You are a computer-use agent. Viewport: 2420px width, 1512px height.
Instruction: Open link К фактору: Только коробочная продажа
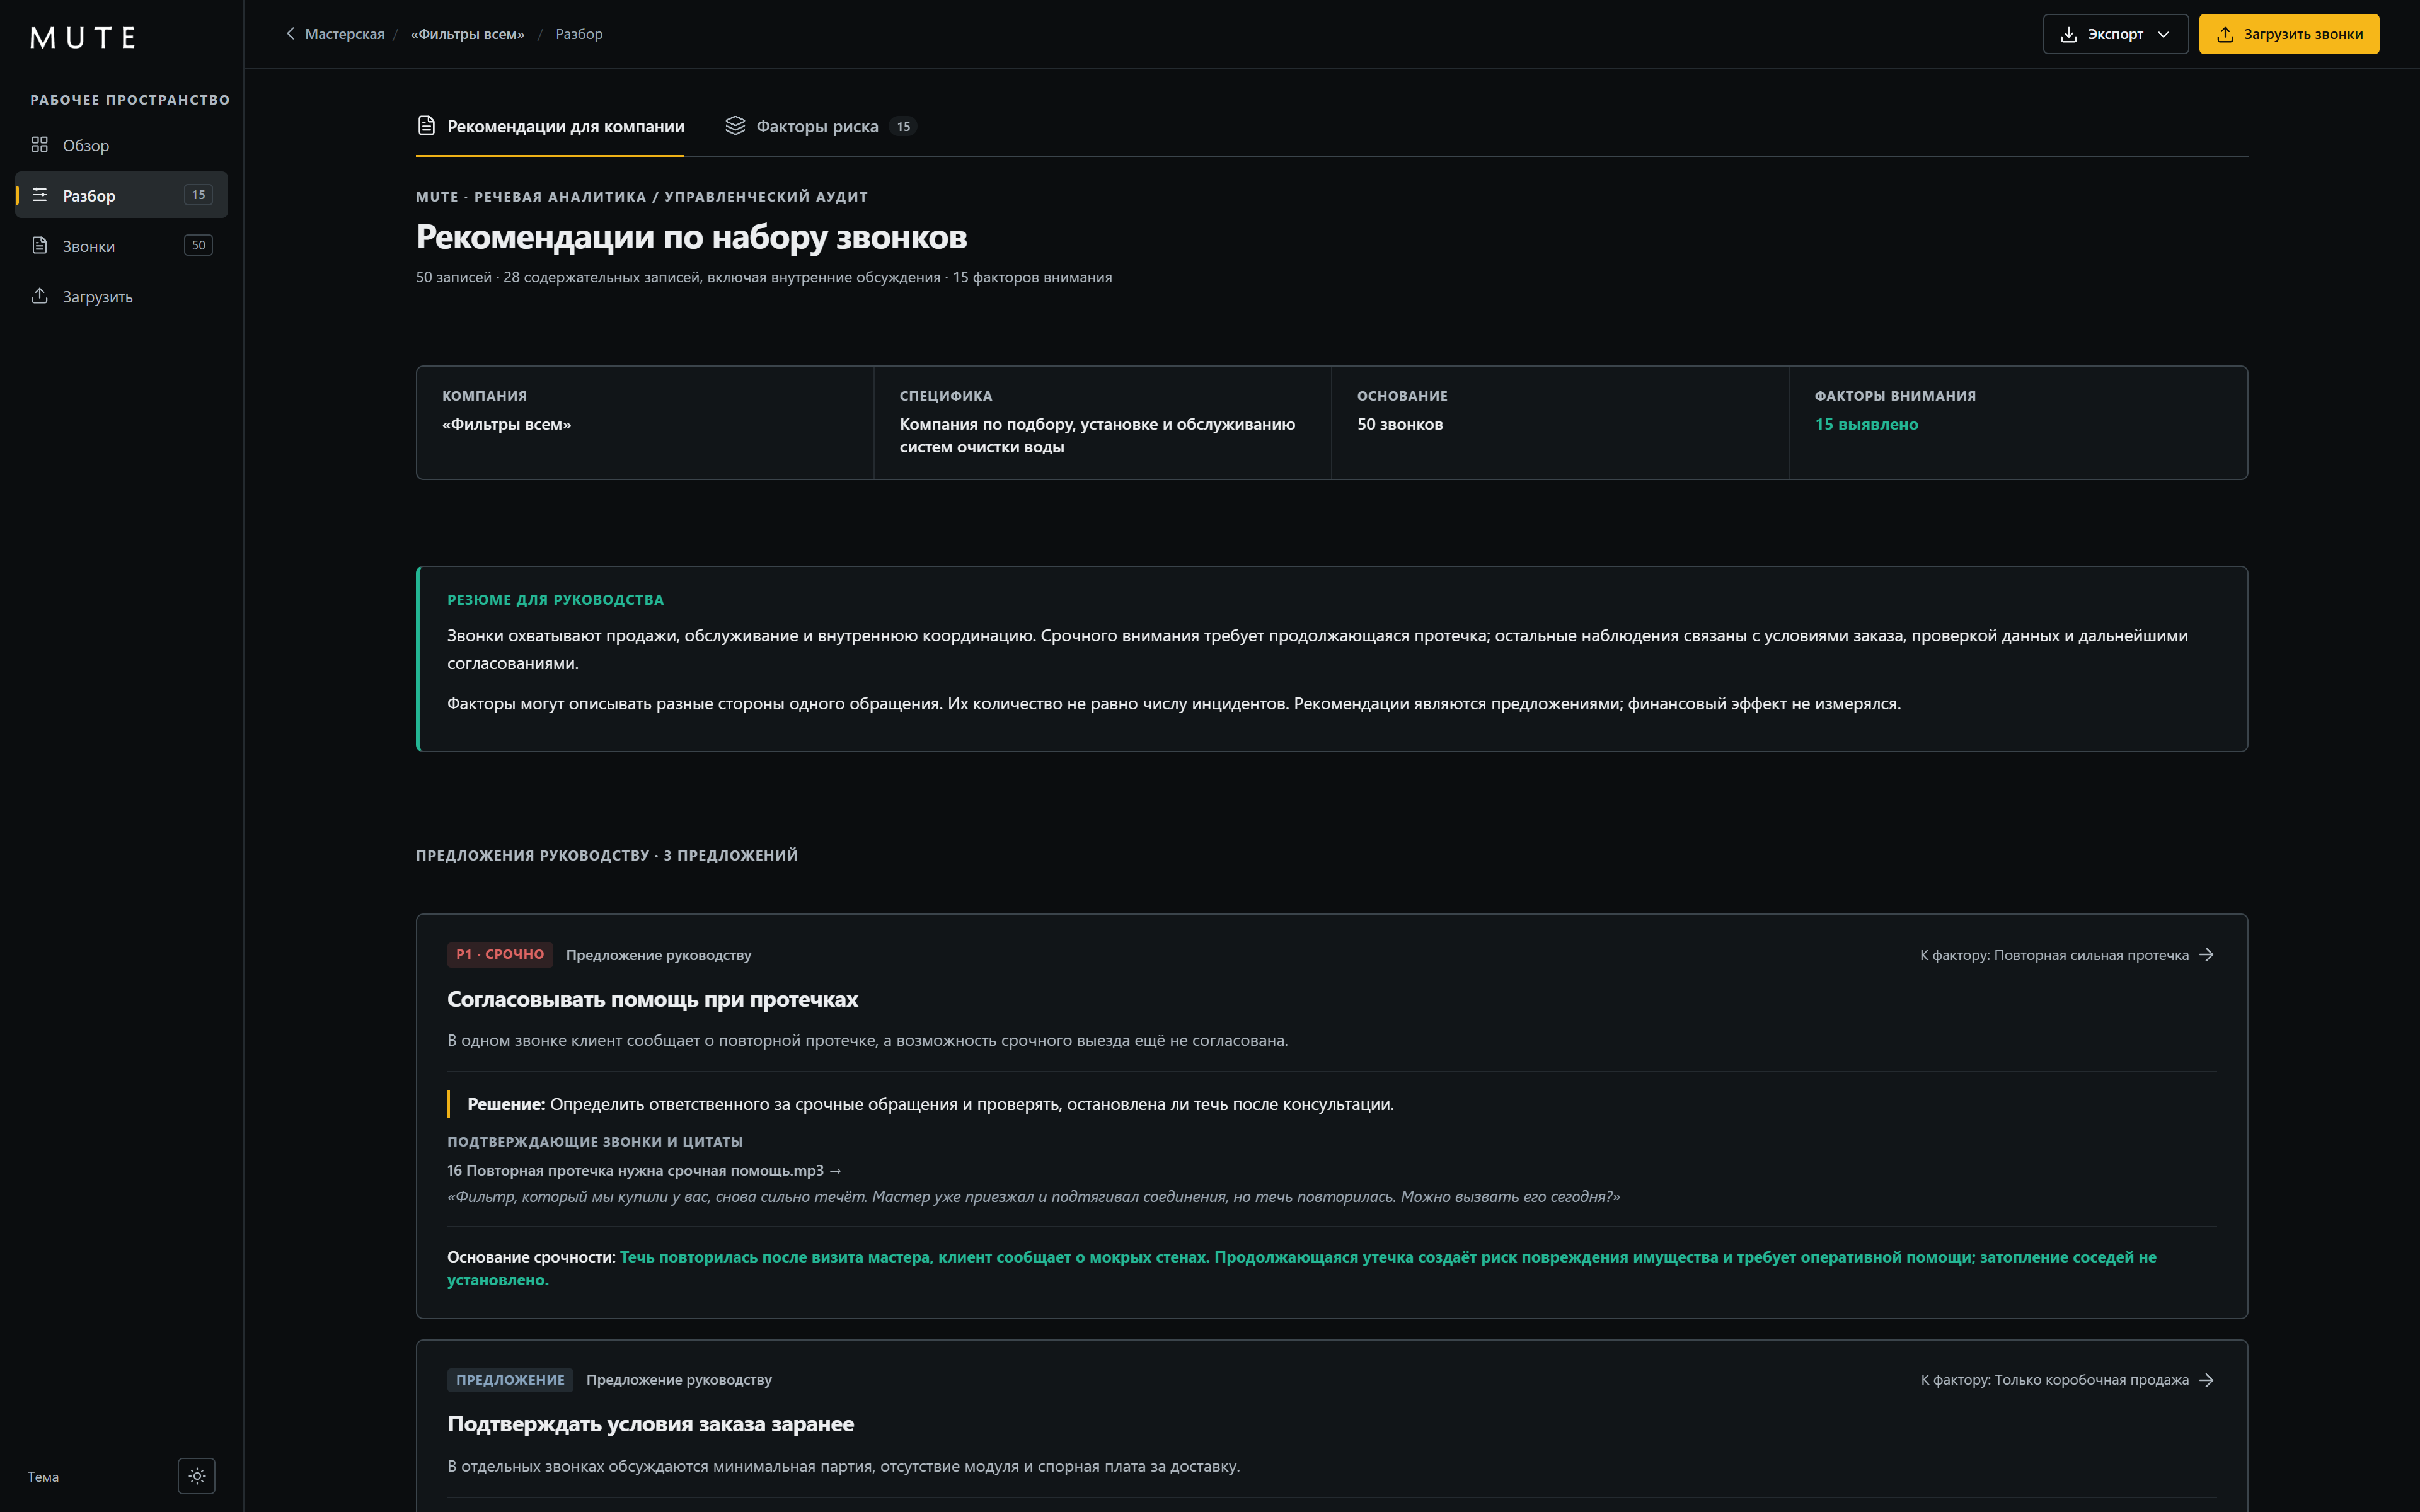point(2067,1380)
